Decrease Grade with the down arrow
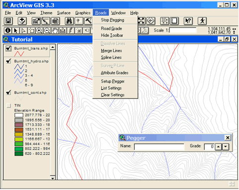This screenshot has height=190, width=239. [x=226, y=147]
